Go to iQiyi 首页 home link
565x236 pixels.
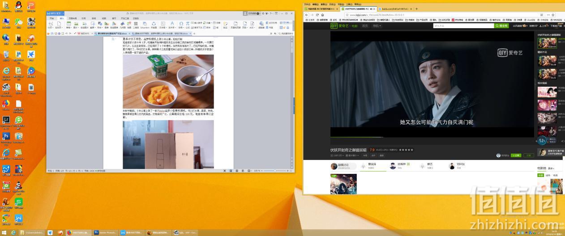[365, 26]
